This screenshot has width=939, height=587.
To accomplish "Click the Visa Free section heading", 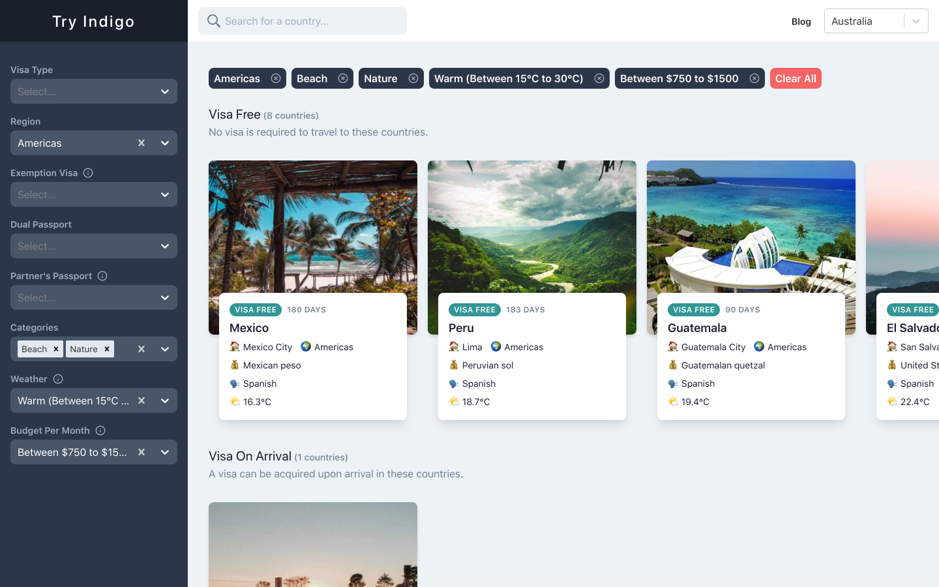I will point(235,115).
